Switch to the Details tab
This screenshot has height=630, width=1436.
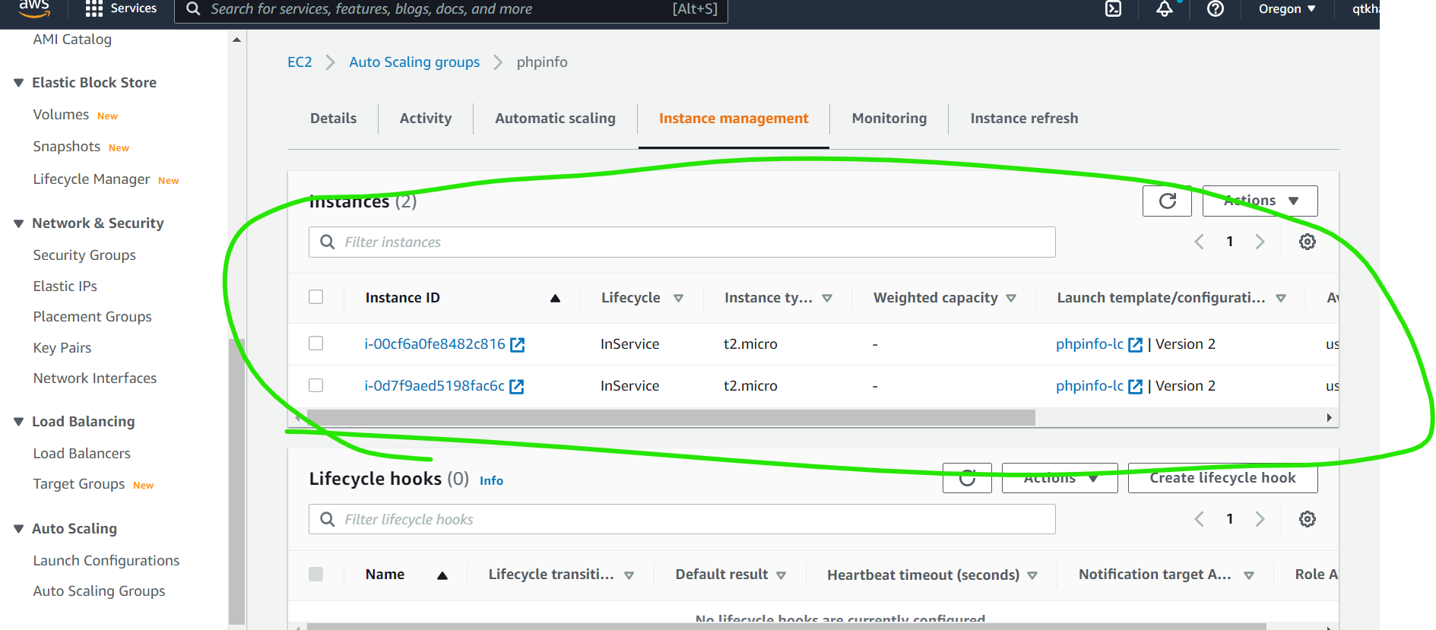click(333, 119)
